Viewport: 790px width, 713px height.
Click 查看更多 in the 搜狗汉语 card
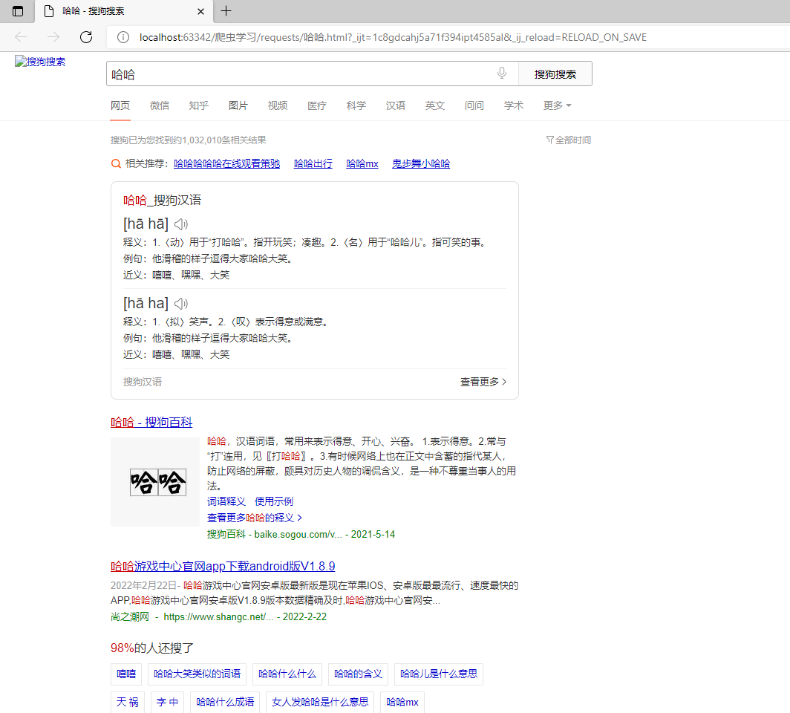(483, 382)
